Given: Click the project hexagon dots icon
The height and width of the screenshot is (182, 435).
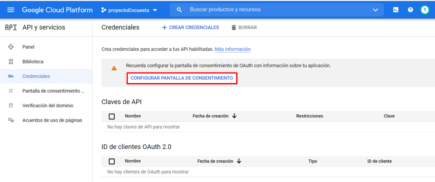Looking at the screenshot, I should coord(104,10).
